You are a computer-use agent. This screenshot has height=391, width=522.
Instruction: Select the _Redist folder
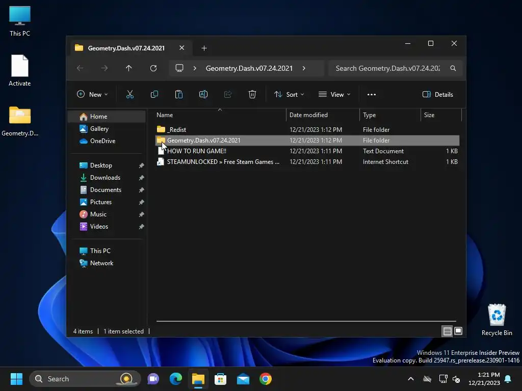(x=307, y=130)
